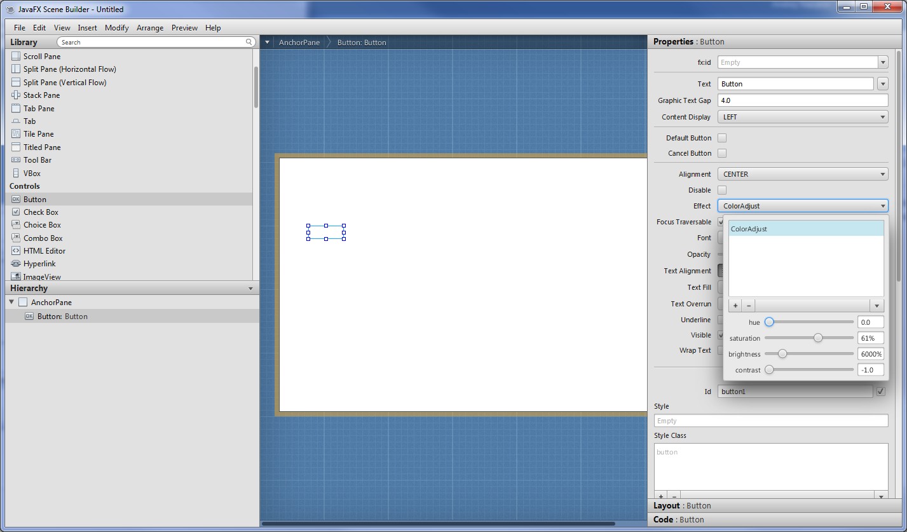
Task: Open the Insert menu
Action: (x=87, y=28)
